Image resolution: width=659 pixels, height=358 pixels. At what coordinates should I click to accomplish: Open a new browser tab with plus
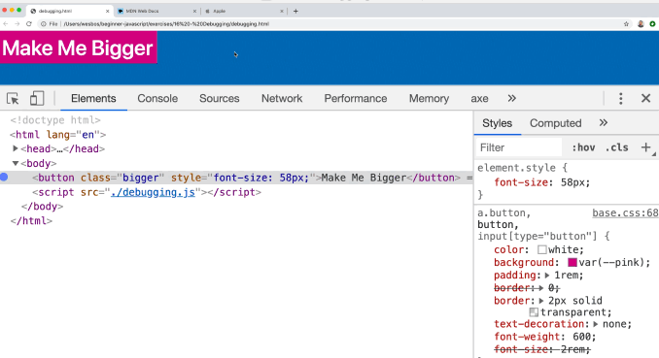click(295, 12)
